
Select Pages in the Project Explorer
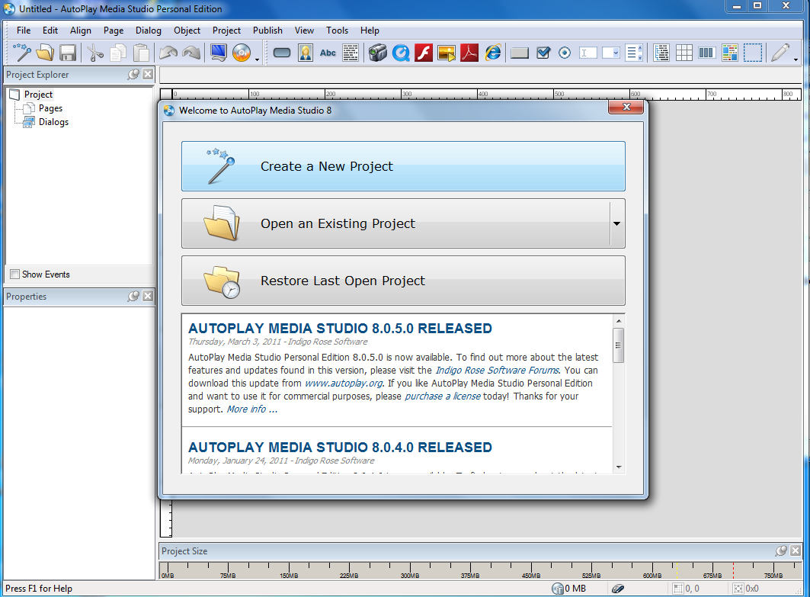(x=50, y=108)
